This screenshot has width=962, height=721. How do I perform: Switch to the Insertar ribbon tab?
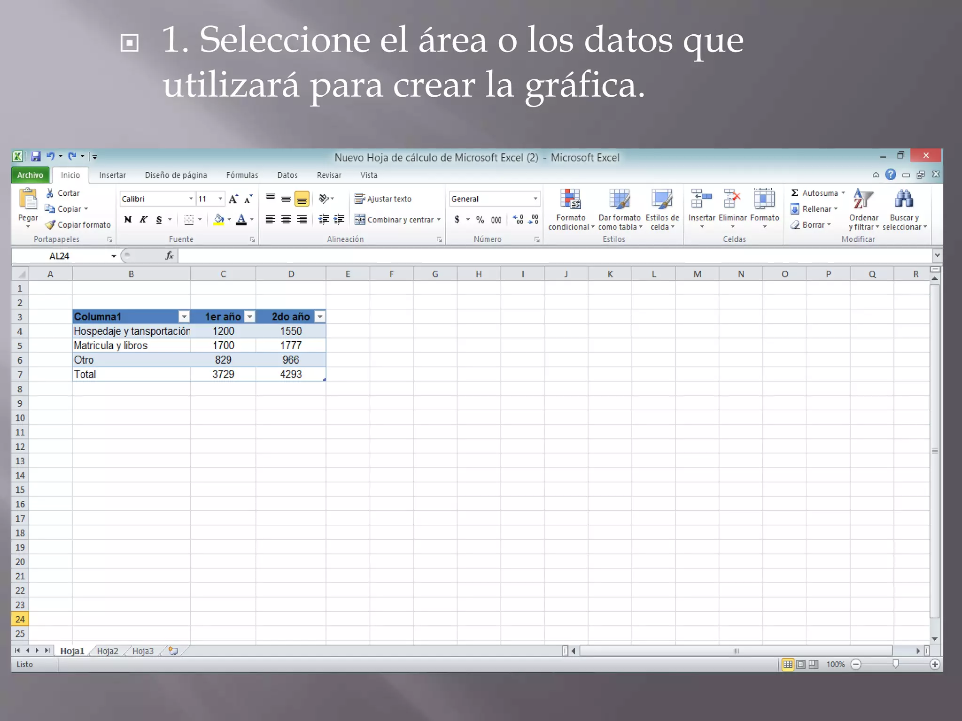(112, 175)
